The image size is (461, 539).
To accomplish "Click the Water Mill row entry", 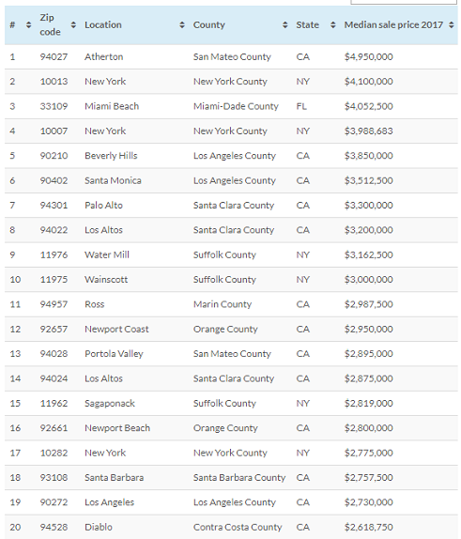I will [231, 254].
